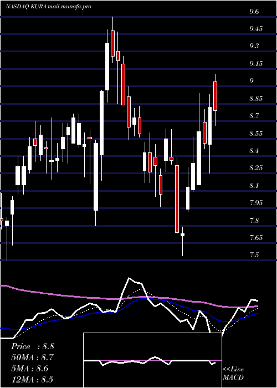The width and height of the screenshot is (277, 388).
Task: Click the NASDAQ KURA mail.munafa.pro header text
Action: [x=48, y=7]
